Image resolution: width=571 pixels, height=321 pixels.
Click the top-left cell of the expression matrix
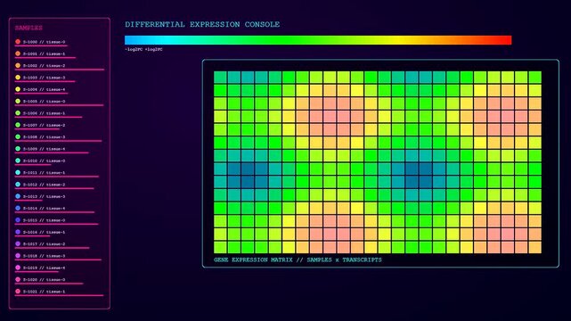[x=220, y=78]
